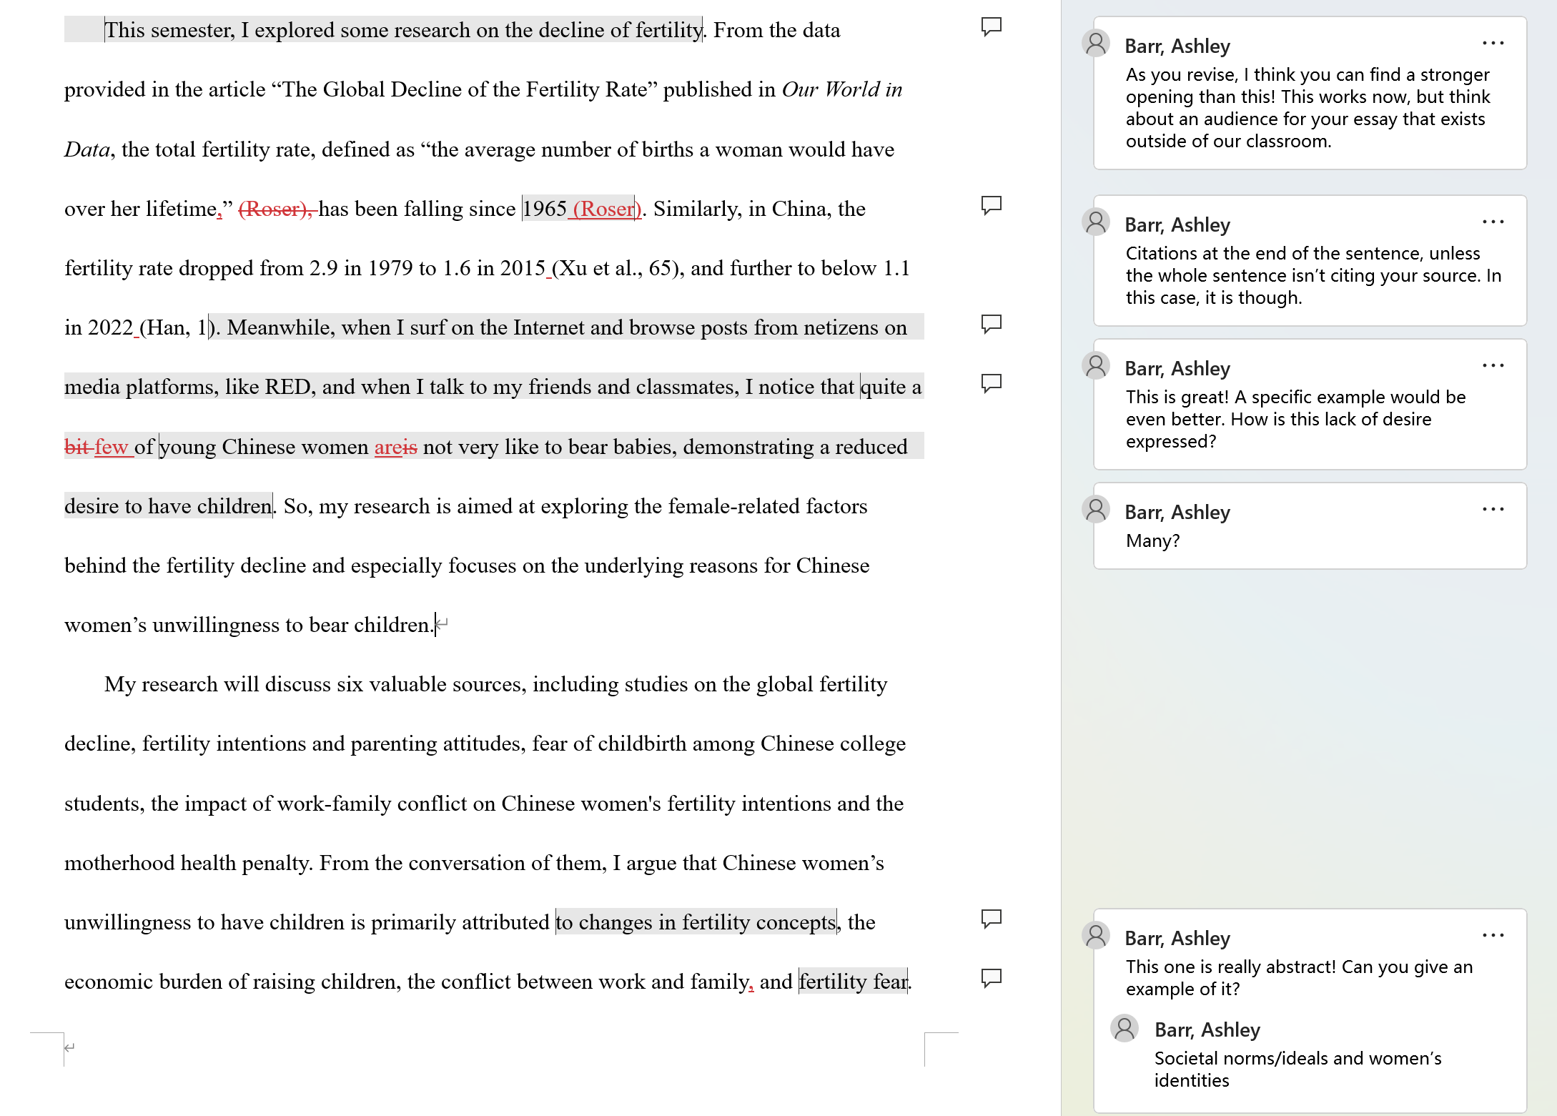1557x1116 pixels.
Task: Click avatar on 'Societal norms/ideals' reply
Action: 1124,1028
